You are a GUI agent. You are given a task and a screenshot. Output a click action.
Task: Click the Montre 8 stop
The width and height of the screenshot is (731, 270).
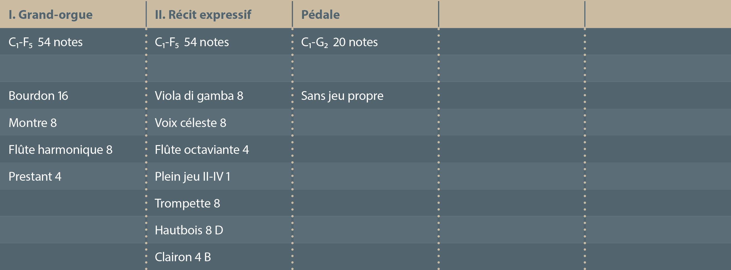click(33, 123)
